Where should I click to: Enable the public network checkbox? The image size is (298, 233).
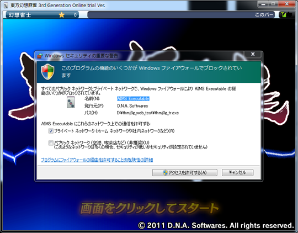click(51, 142)
